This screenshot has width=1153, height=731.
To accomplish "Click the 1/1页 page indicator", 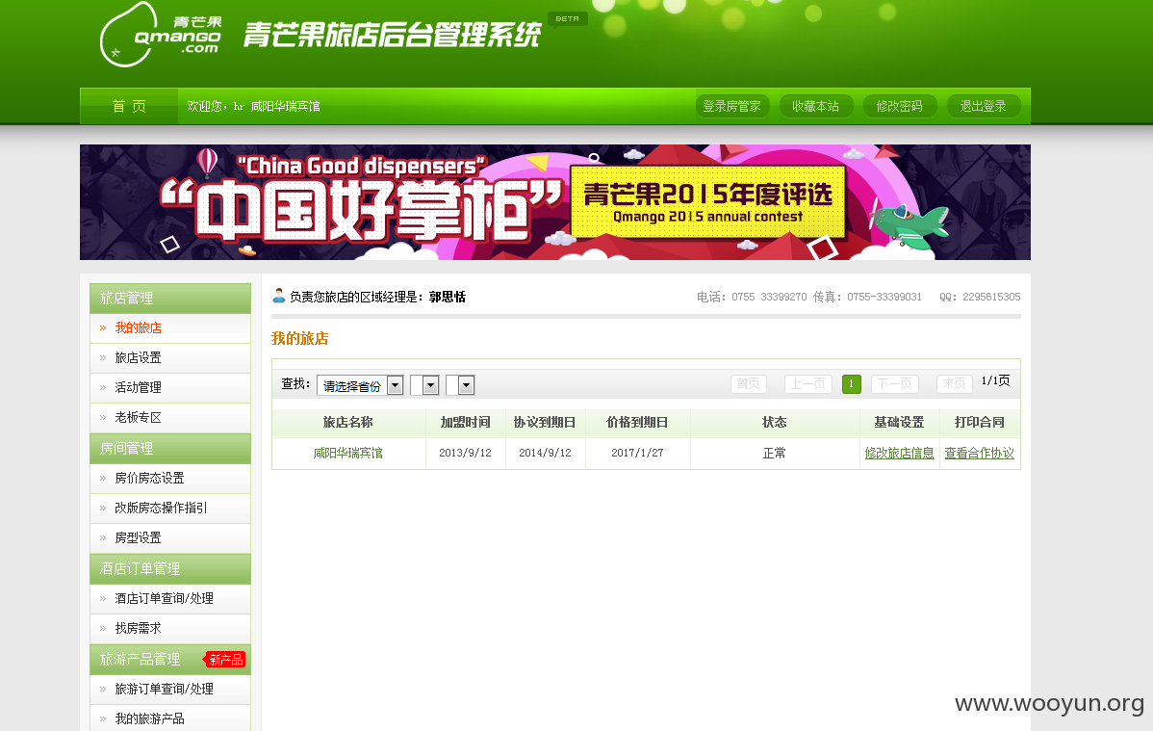I will [x=995, y=380].
